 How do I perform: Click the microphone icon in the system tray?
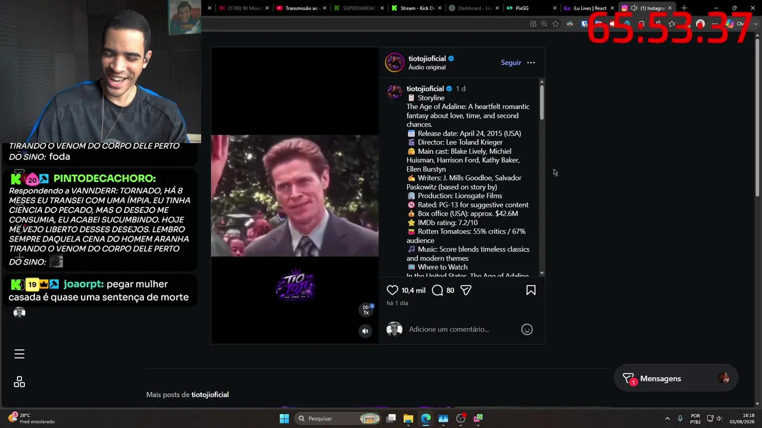[x=680, y=418]
